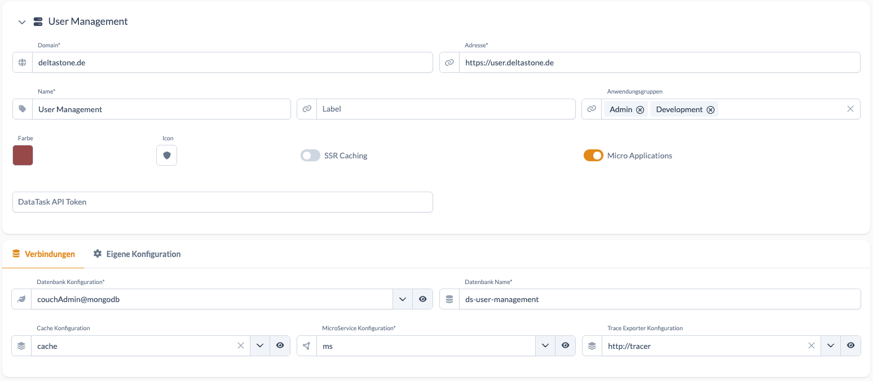Click the layers icon in Trace Exporter Konfiguration
The image size is (873, 381).
tap(592, 346)
